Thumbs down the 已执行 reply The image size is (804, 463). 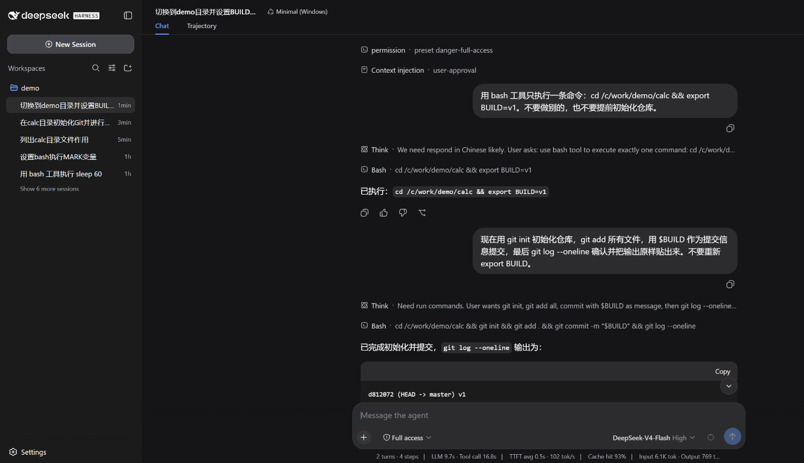[x=403, y=213]
